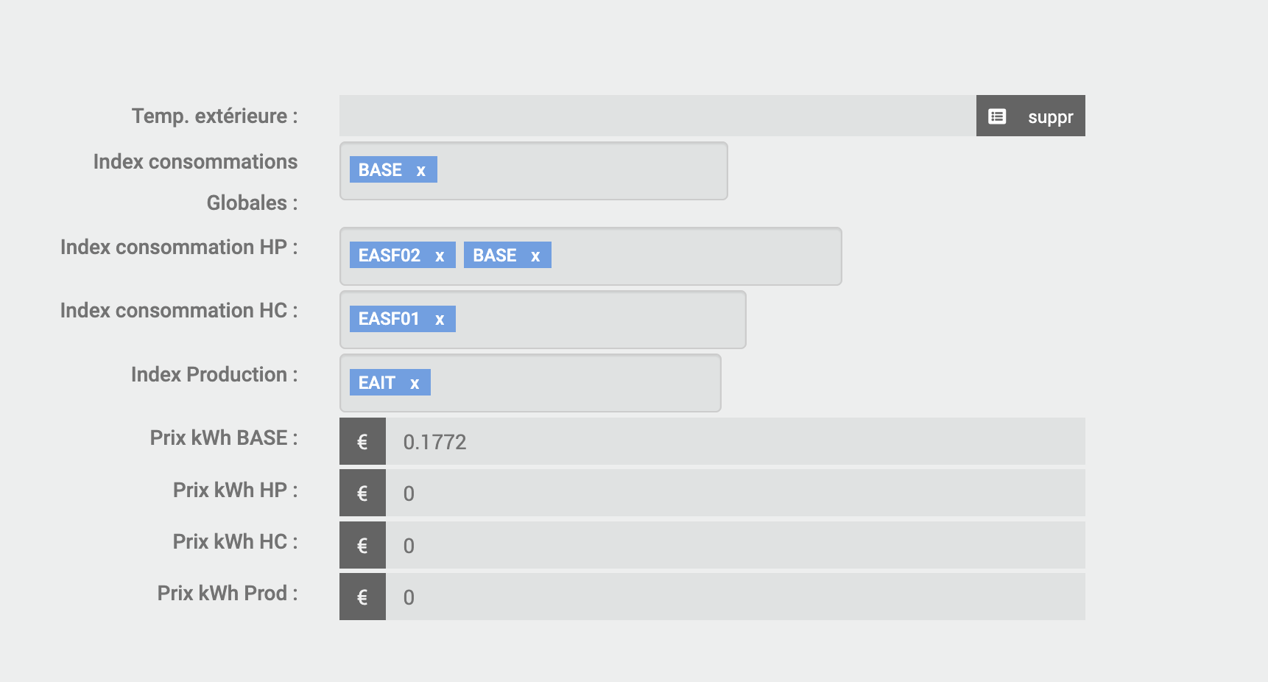Remove BASE tag from Index consommation HP
This screenshot has width=1268, height=682.
535,256
